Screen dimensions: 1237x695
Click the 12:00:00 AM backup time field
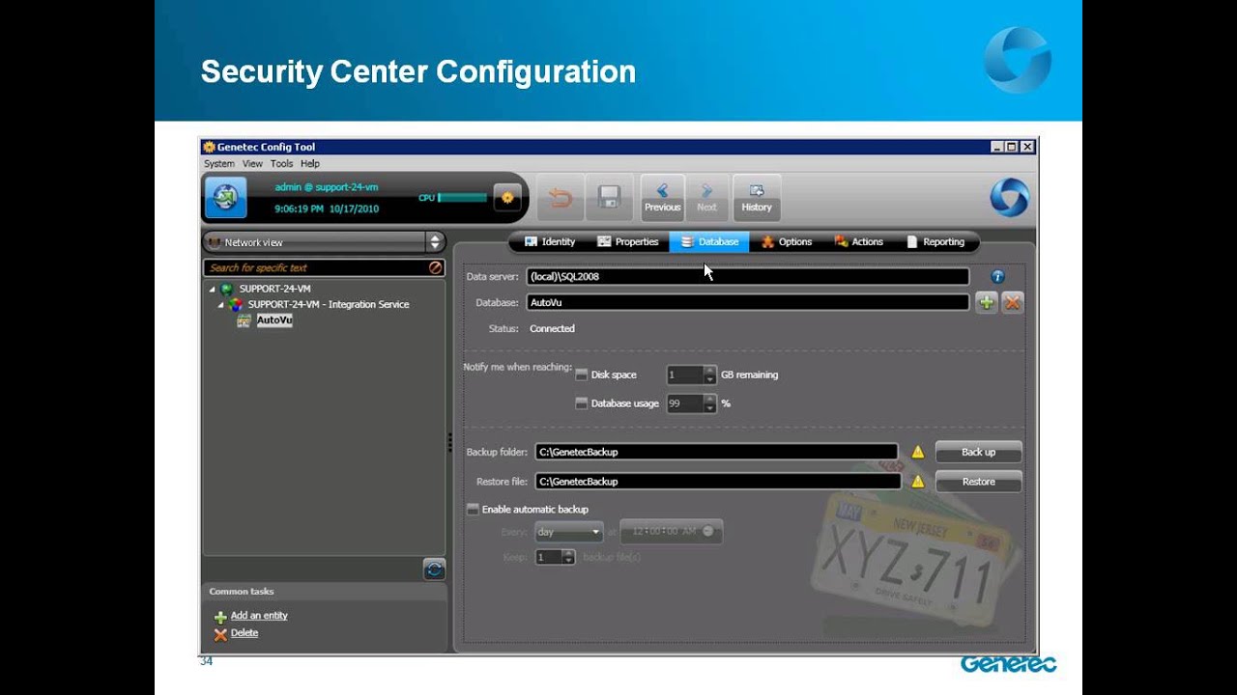click(671, 531)
